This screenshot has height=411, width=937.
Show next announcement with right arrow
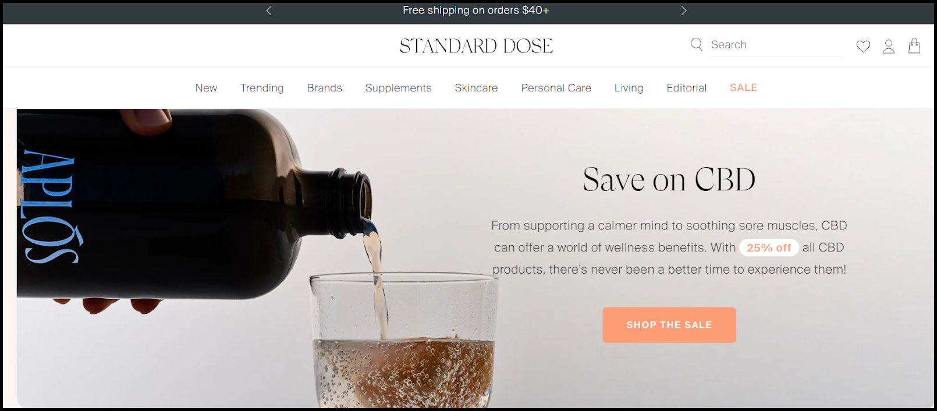684,10
